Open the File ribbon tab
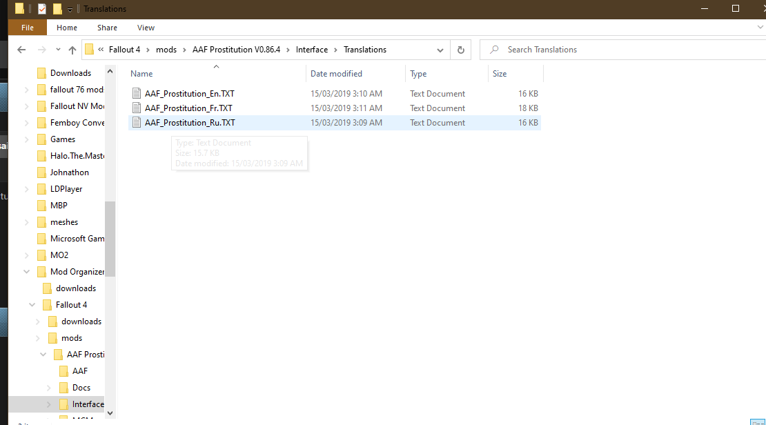766x425 pixels. coord(28,28)
